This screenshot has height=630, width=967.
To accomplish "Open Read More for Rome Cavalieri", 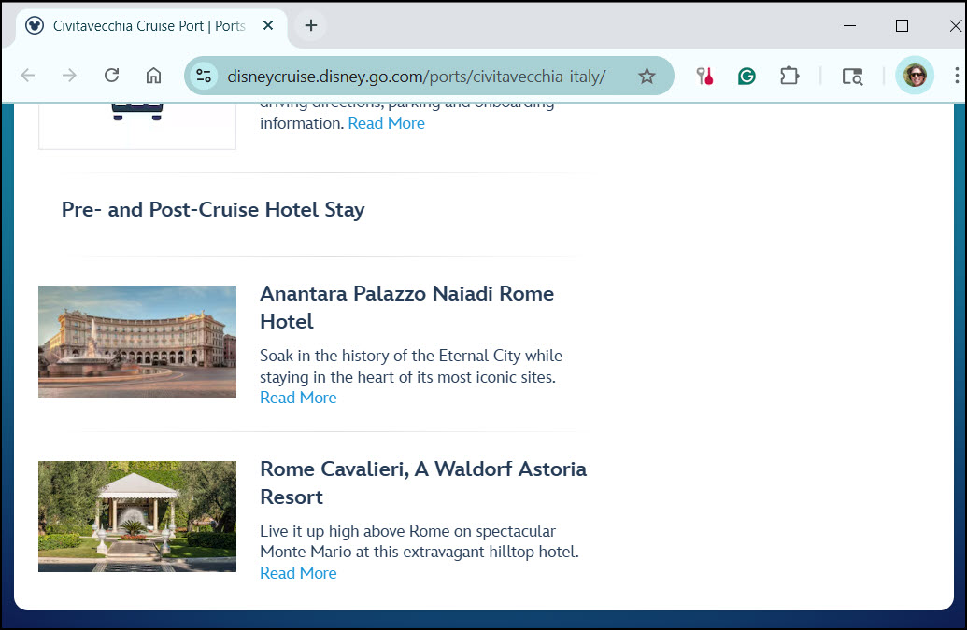I will pos(298,573).
